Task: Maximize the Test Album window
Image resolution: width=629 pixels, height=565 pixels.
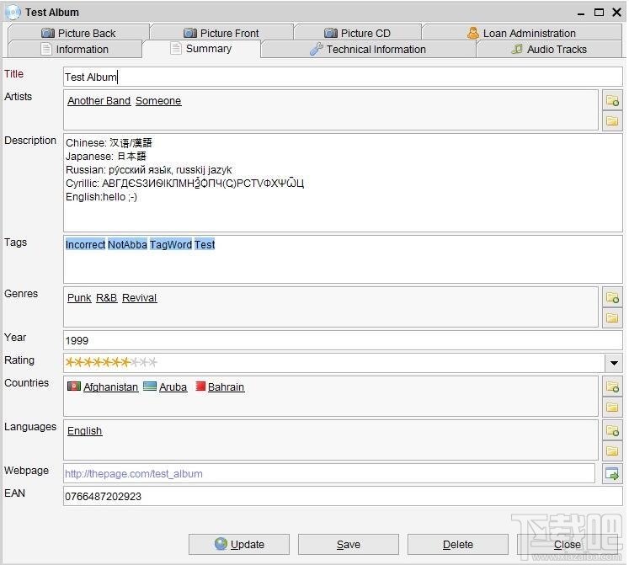Action: [x=599, y=13]
